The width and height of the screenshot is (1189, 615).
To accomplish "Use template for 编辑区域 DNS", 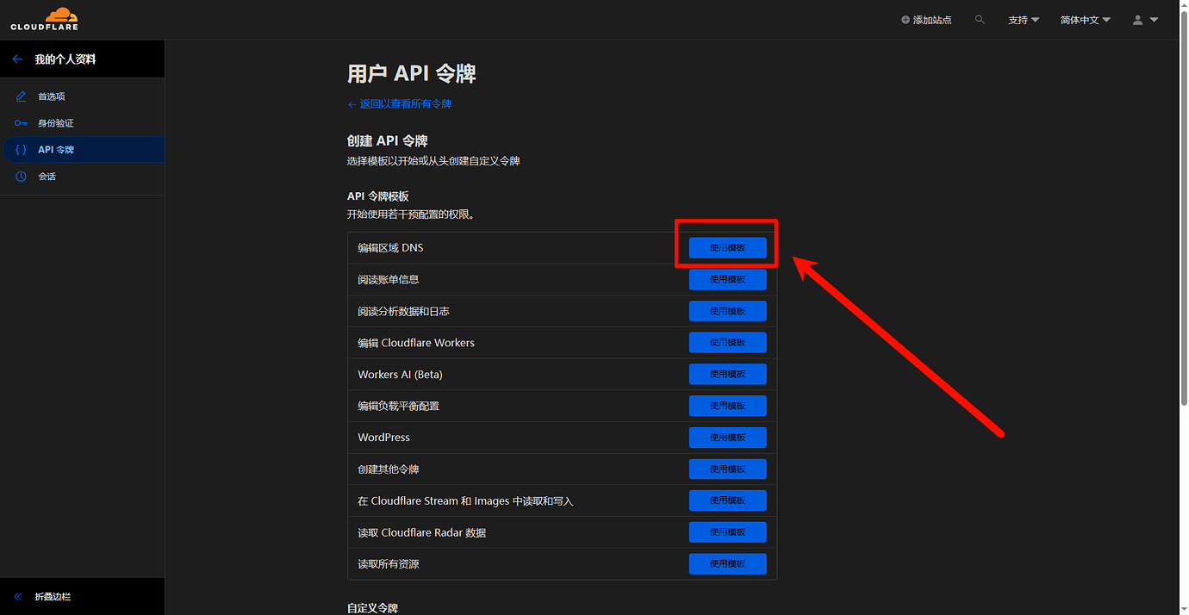I will (x=727, y=248).
